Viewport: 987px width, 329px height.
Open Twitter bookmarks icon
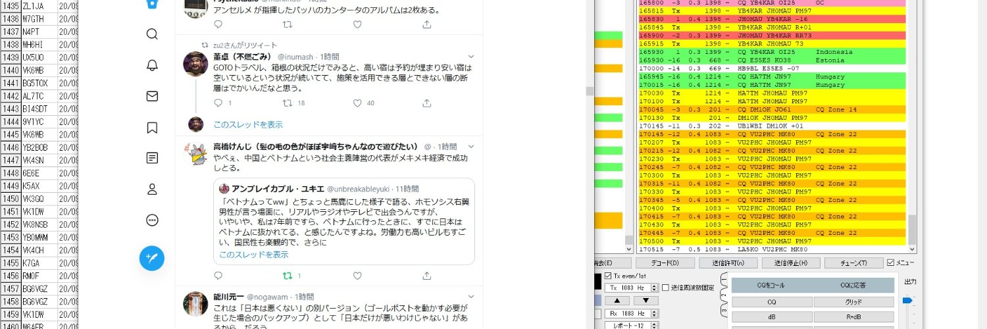click(x=152, y=127)
